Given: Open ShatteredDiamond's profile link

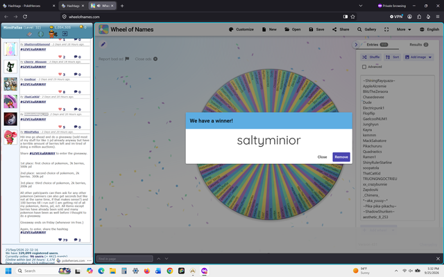Looking at the screenshot, I should tap(37, 44).
